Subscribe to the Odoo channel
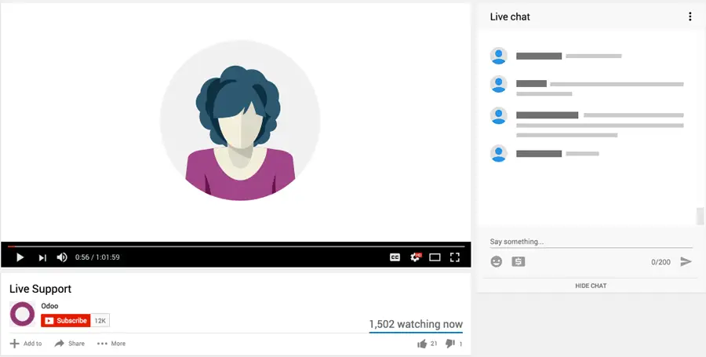This screenshot has height=357, width=706. click(x=66, y=321)
